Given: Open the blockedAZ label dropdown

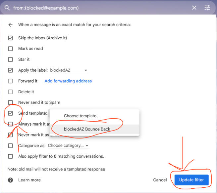Looking at the screenshot, I should [69, 70].
